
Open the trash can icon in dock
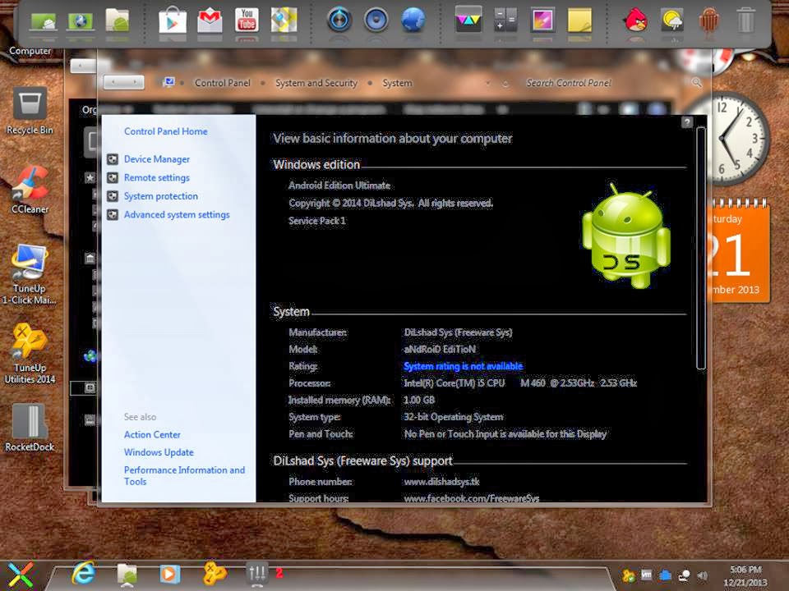pyautogui.click(x=745, y=21)
